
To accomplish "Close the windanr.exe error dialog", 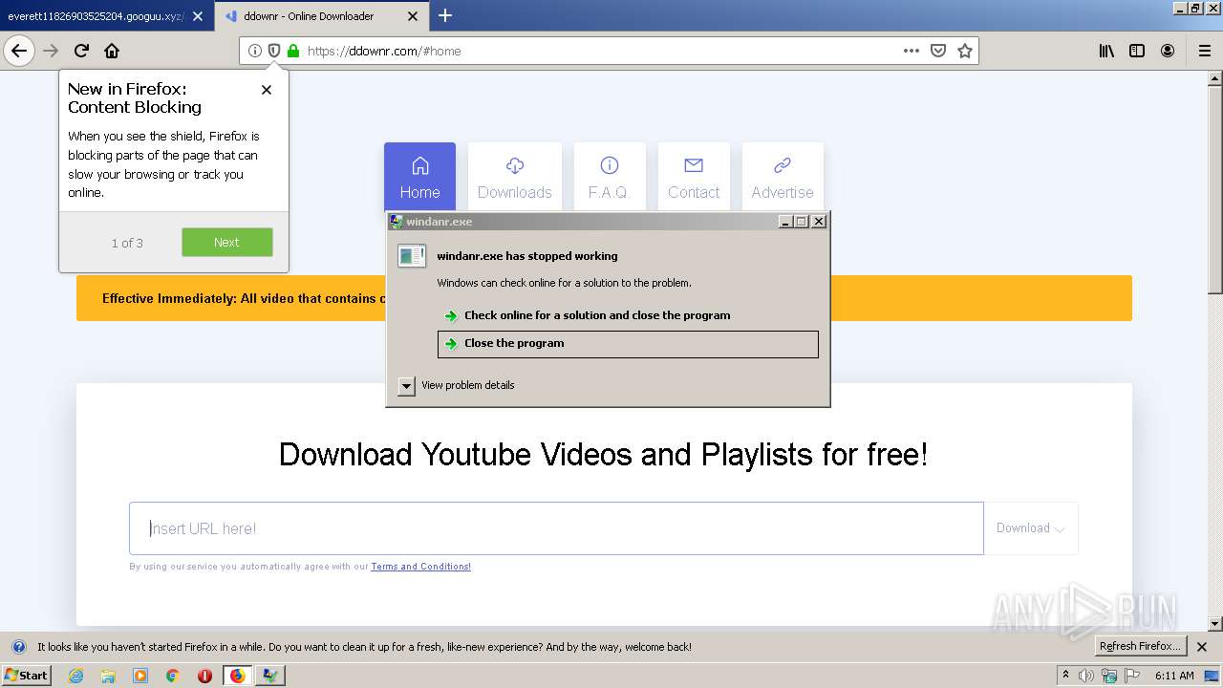I will (819, 221).
